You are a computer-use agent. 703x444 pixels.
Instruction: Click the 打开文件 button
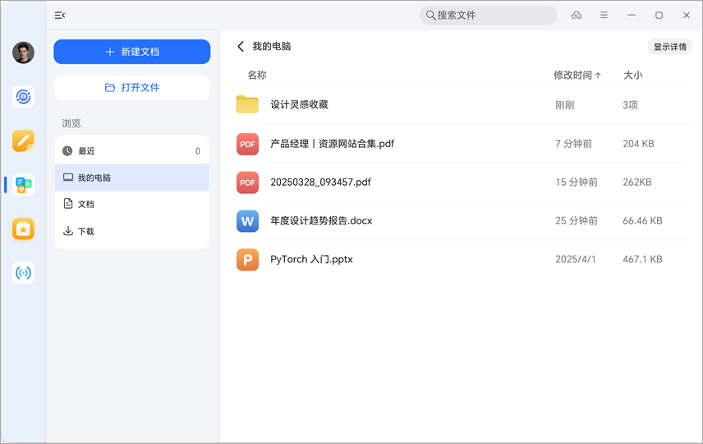131,87
